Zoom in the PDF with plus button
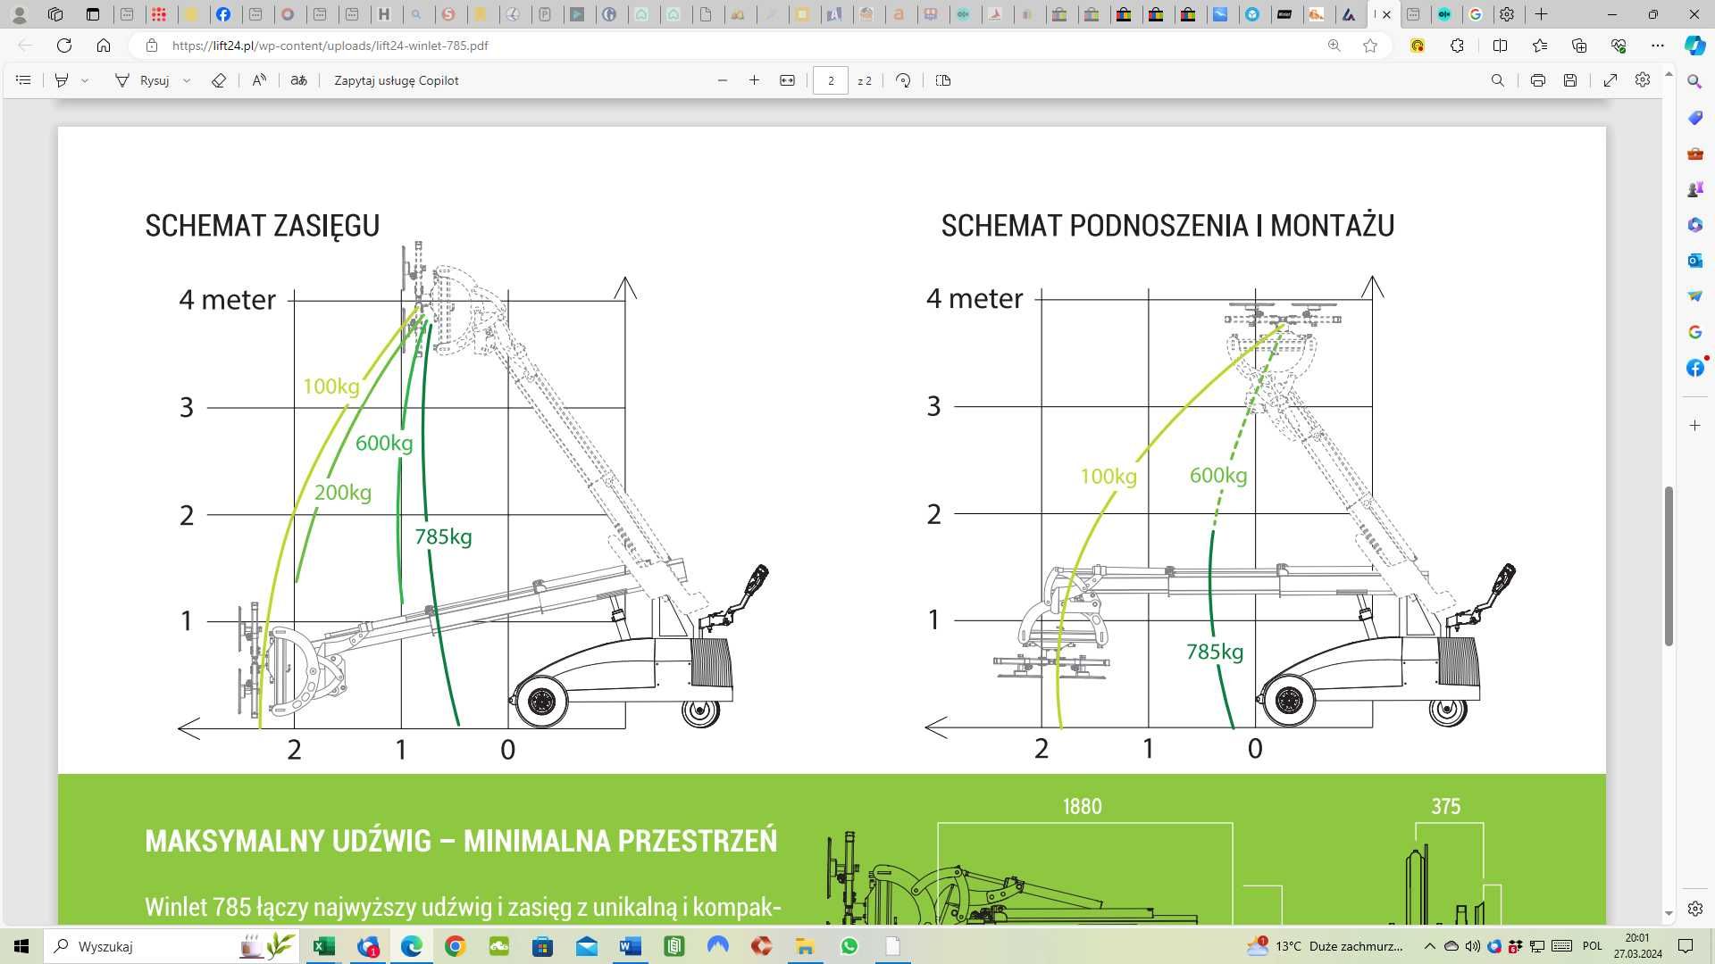Viewport: 1715px width, 964px height. (x=754, y=80)
